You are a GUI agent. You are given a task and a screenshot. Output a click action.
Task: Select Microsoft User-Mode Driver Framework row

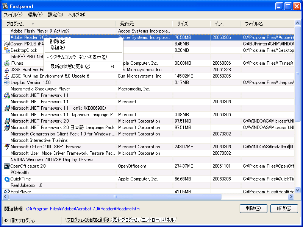148,153
